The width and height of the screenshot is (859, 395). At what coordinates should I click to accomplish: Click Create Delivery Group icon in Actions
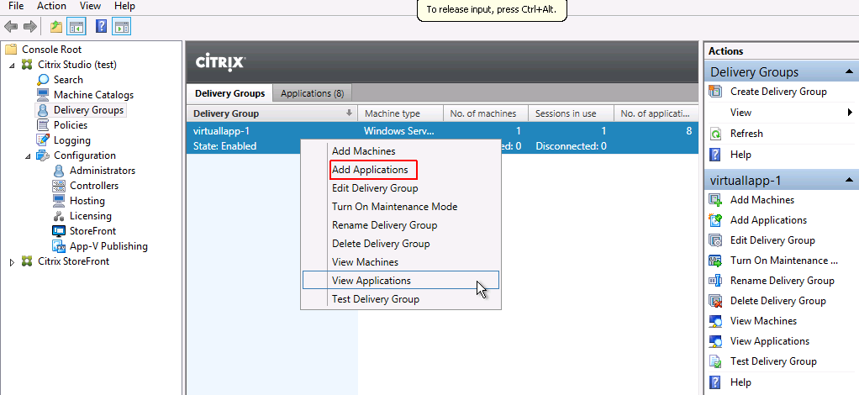click(x=715, y=92)
